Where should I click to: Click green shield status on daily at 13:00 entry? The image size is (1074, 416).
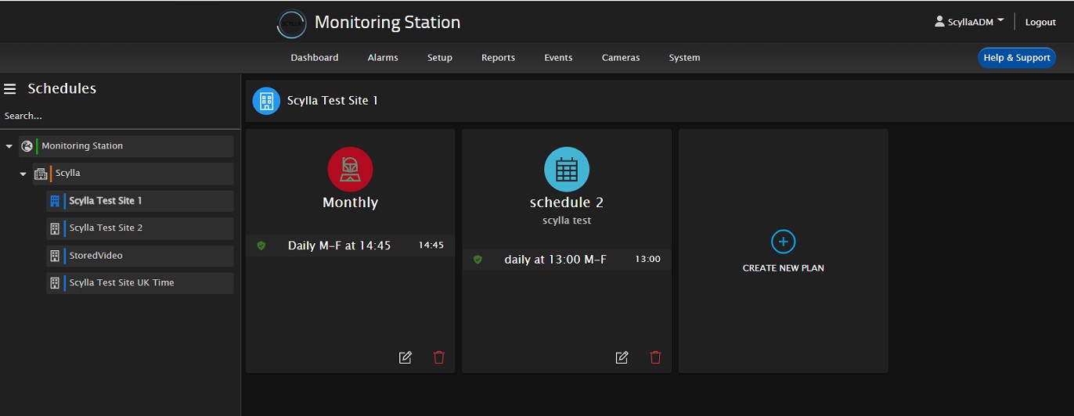tap(478, 260)
